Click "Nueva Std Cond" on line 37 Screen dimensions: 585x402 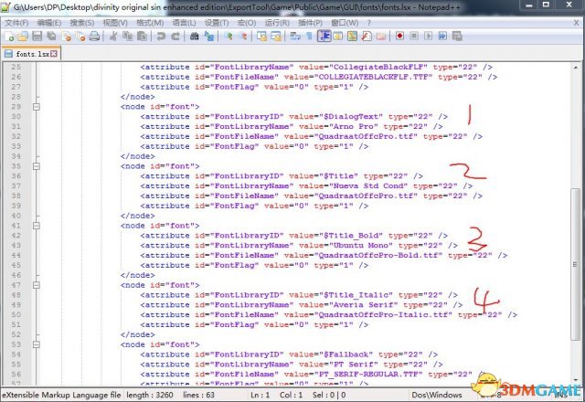pyautogui.click(x=368, y=185)
